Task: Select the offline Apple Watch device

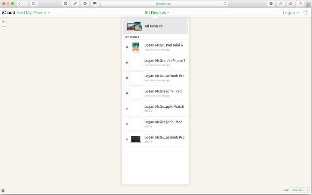Action: [x=155, y=108]
